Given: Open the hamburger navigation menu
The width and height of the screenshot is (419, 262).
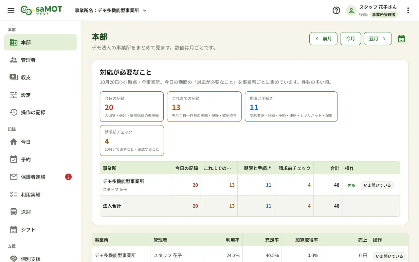Looking at the screenshot, I should [x=11, y=10].
